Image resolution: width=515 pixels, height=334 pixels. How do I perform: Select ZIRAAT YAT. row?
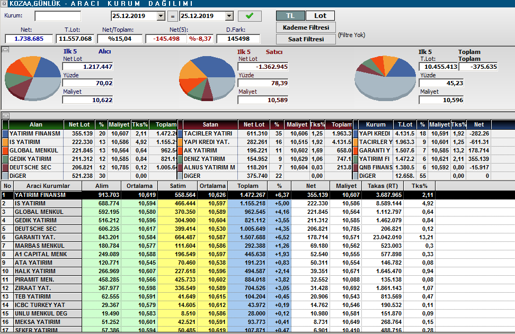257,288
